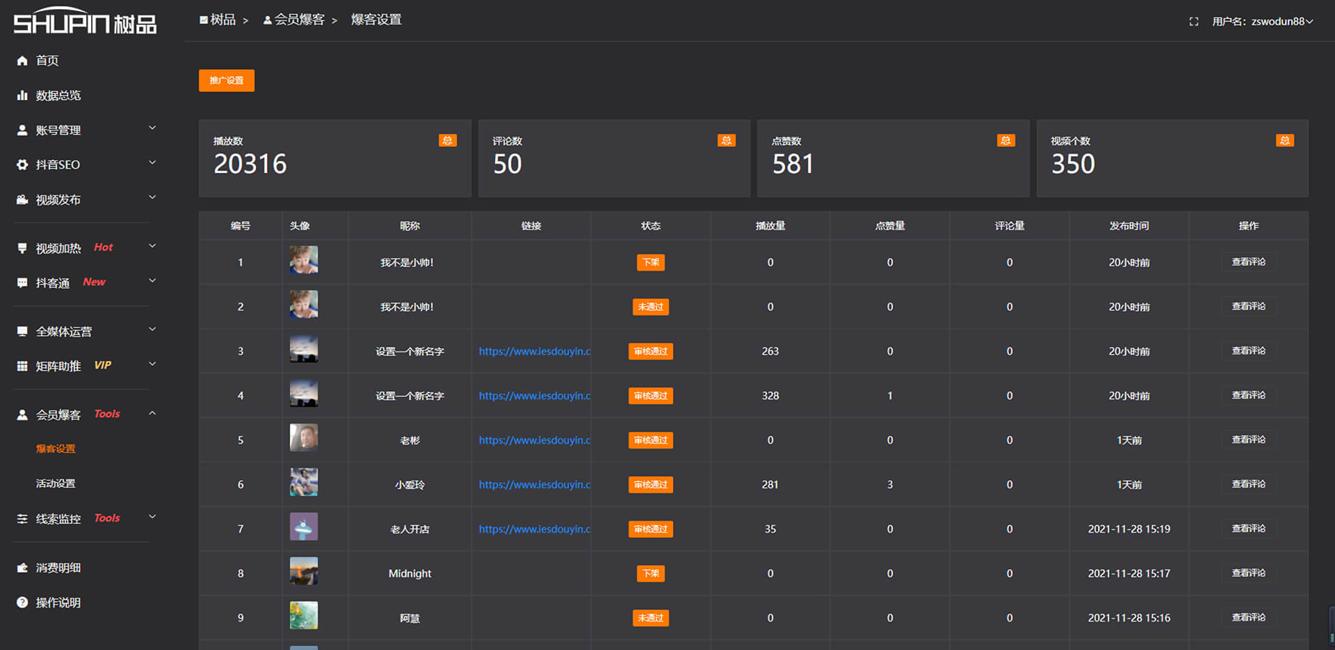Image resolution: width=1335 pixels, height=650 pixels.
Task: Click the gear icon beside 抖音SEO
Action: point(22,165)
